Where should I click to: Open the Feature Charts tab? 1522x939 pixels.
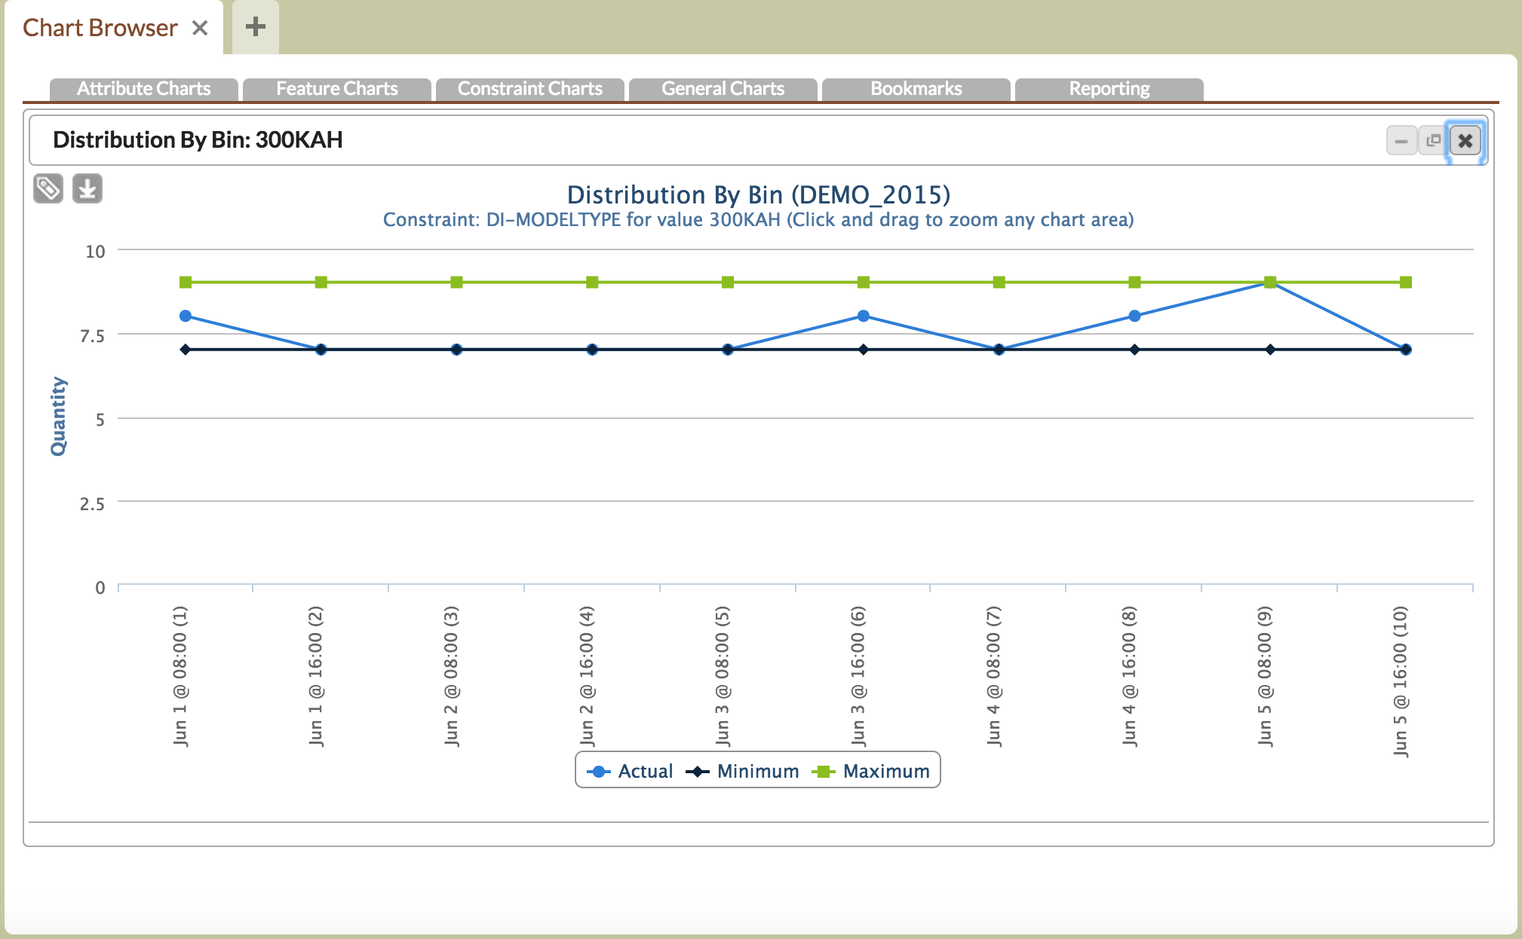[x=337, y=89]
